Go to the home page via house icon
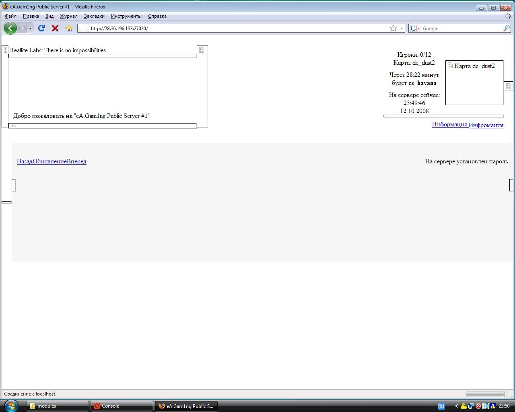The width and height of the screenshot is (515, 412). click(69, 28)
